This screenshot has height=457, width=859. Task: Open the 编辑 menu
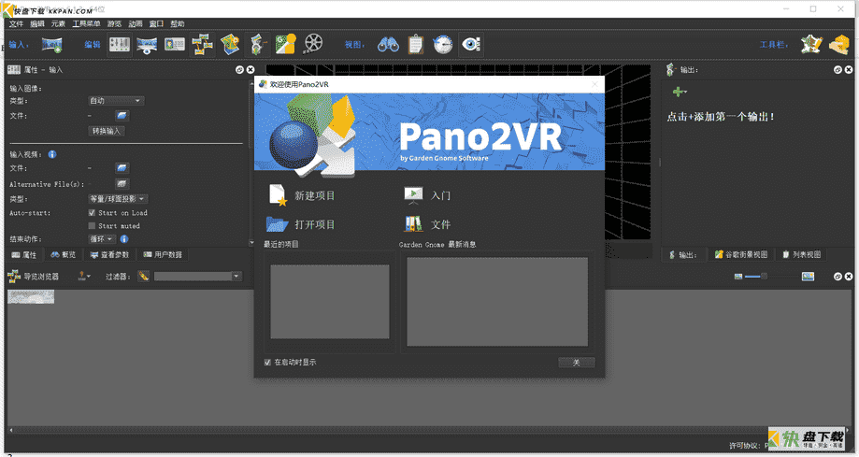click(x=37, y=23)
